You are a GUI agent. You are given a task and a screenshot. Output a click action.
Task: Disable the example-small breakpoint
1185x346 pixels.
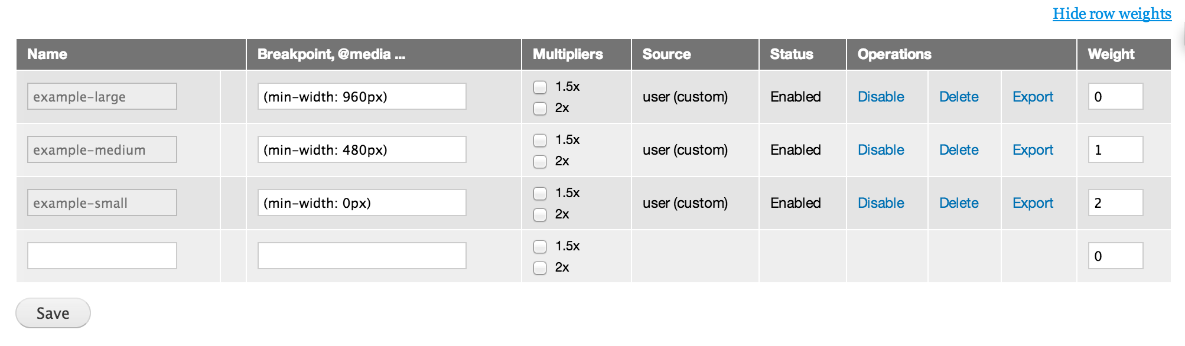tap(880, 203)
